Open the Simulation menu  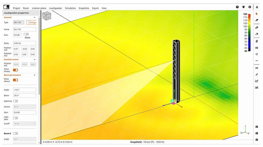point(70,8)
